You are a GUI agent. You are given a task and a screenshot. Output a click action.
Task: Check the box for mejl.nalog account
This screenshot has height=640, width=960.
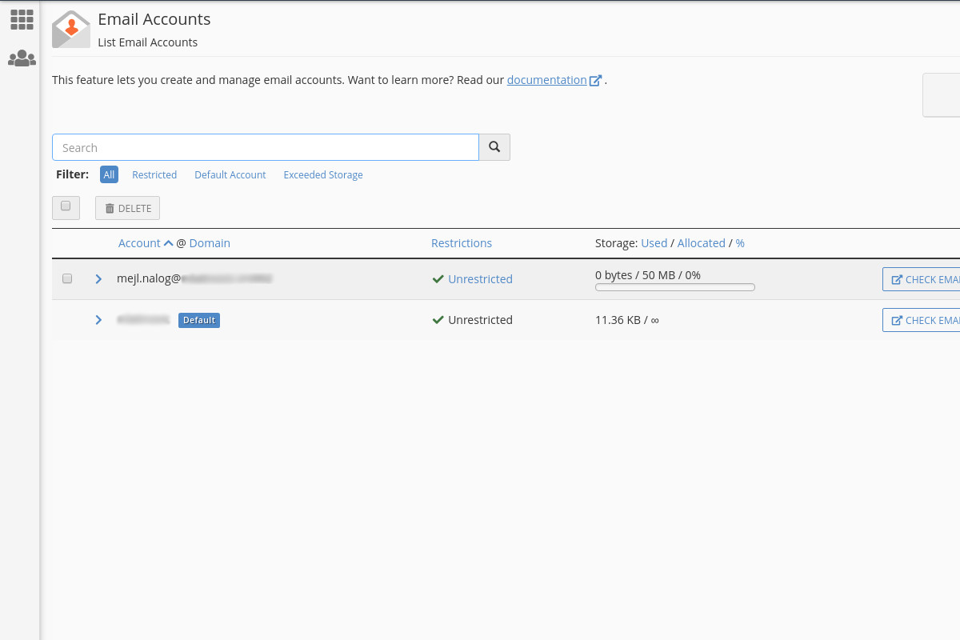pos(67,278)
